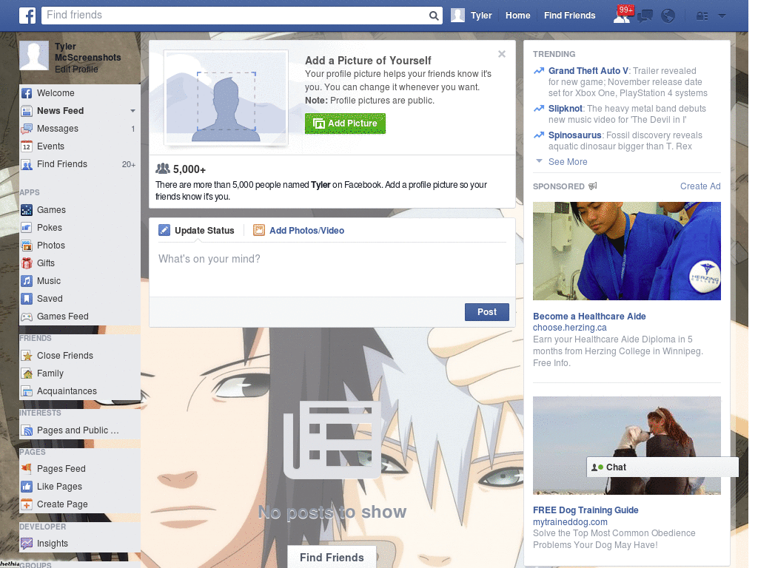Image resolution: width=758 pixels, height=568 pixels.
Task: Open Spinosaurus trending topic
Action: pos(574,135)
